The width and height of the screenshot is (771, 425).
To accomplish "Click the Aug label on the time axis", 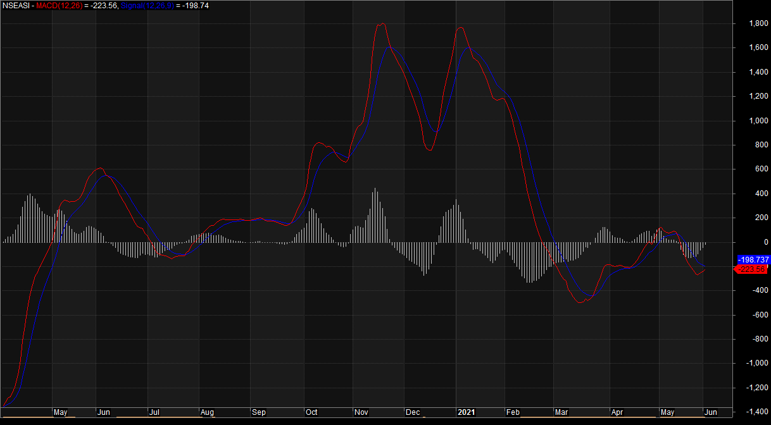I will (207, 412).
